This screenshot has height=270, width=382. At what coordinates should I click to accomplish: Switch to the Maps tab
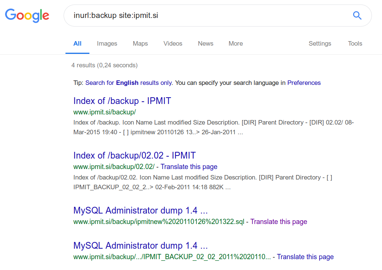point(140,44)
